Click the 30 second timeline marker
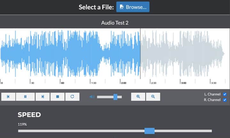 [32, 83]
